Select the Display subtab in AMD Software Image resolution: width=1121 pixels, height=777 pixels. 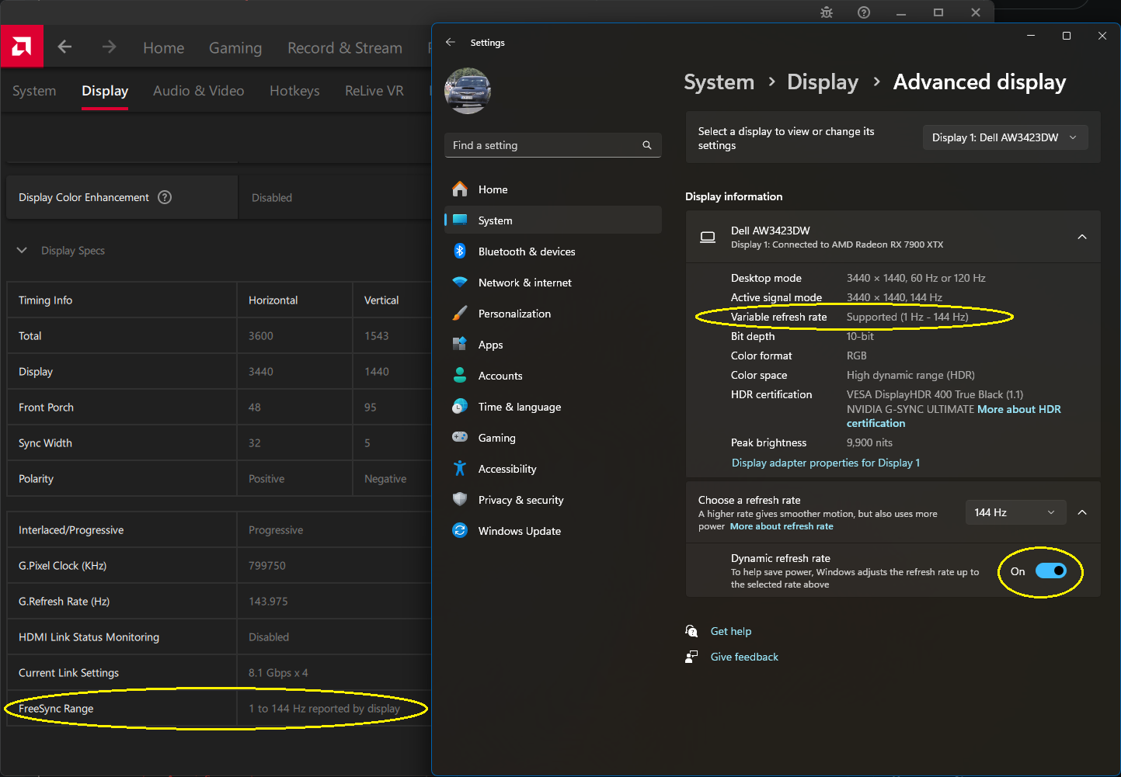105,91
